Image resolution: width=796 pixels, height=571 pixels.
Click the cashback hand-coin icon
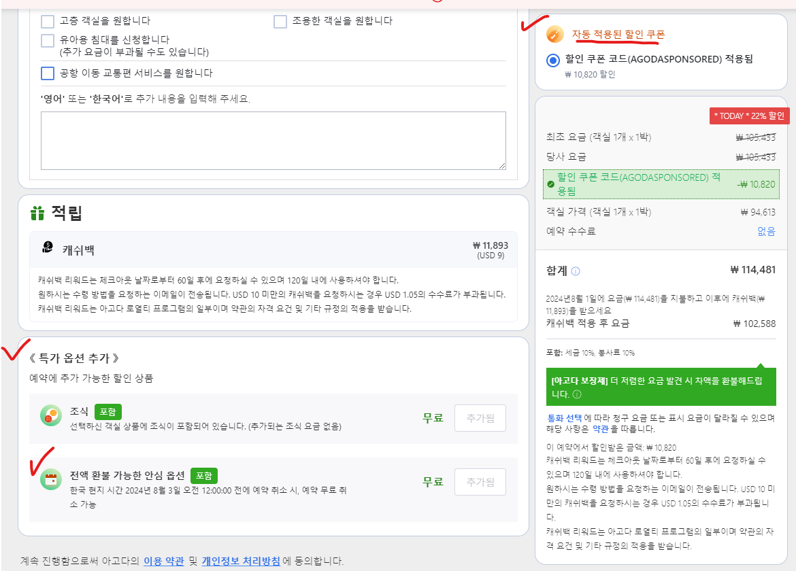tap(47, 248)
